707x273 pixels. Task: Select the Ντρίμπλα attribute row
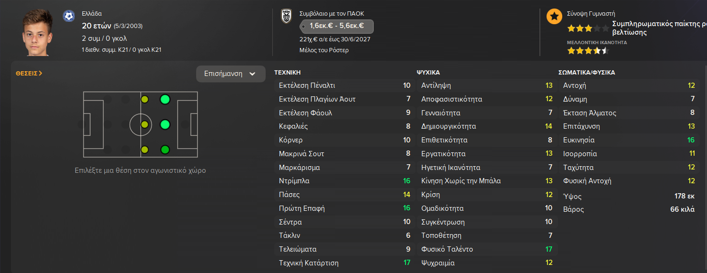pyautogui.click(x=344, y=181)
